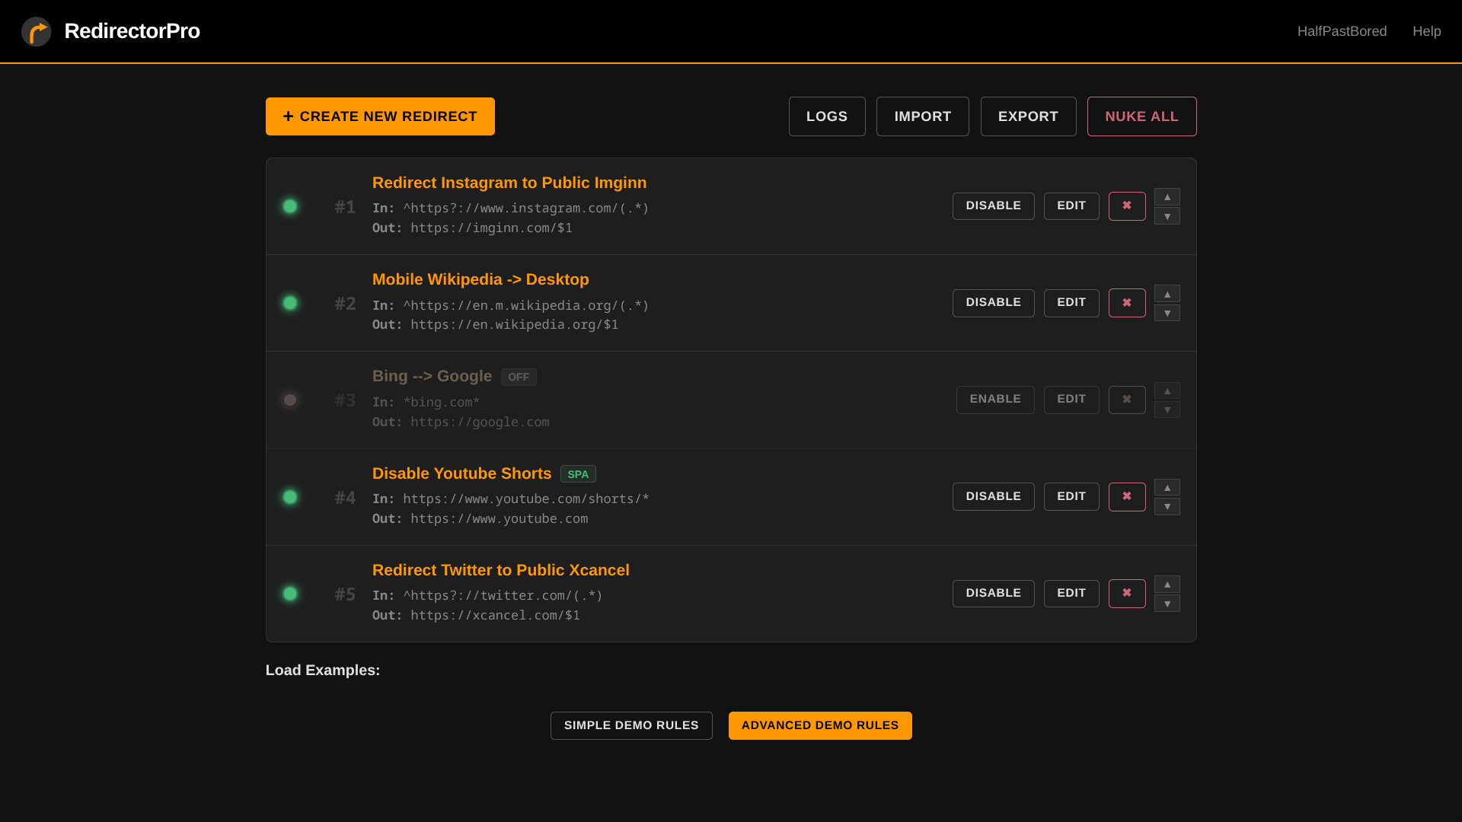
Task: Delete the Disable Youtube Shorts rule
Action: (1126, 497)
